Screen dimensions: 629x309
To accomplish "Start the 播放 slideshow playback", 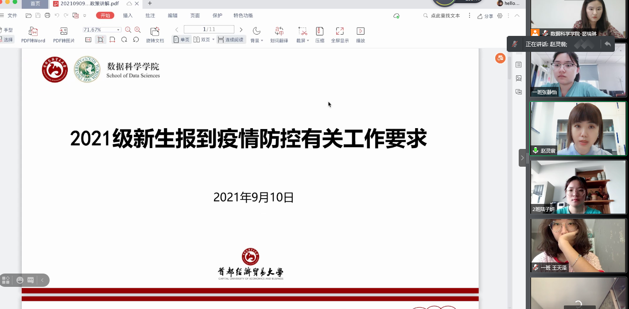I will click(x=361, y=35).
